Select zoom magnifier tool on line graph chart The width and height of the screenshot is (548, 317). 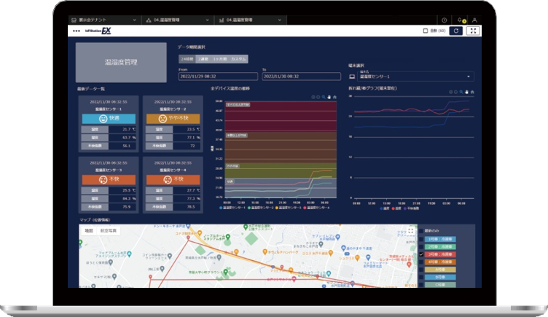[x=462, y=92]
